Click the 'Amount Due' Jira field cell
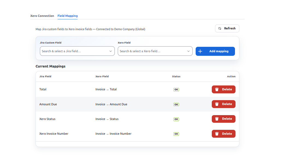Image resolution: width=291 pixels, height=166 pixels. click(48, 104)
